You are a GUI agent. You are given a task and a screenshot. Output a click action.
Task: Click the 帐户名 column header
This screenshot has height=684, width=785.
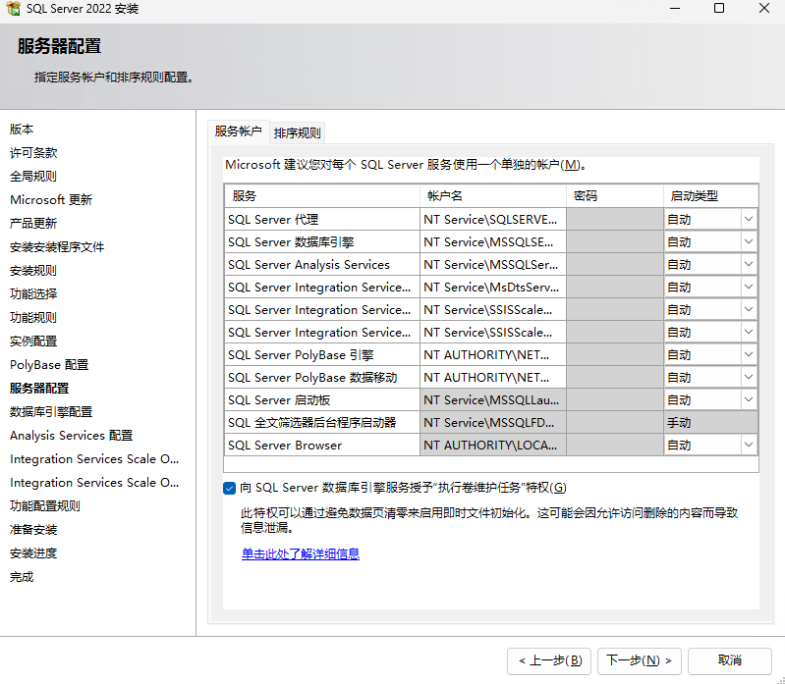(x=493, y=196)
